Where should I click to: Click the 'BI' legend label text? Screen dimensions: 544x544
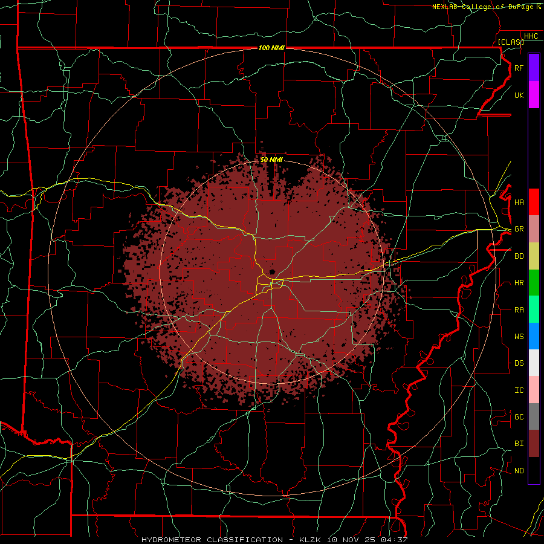(519, 444)
